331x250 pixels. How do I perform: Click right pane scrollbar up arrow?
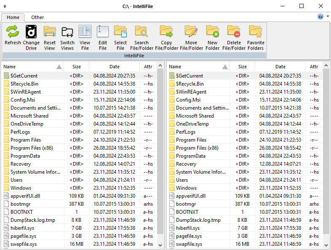pyautogui.click(x=326, y=65)
